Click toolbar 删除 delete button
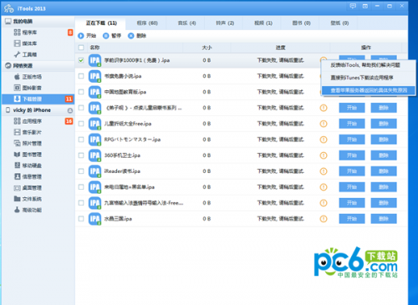 pos(137,36)
